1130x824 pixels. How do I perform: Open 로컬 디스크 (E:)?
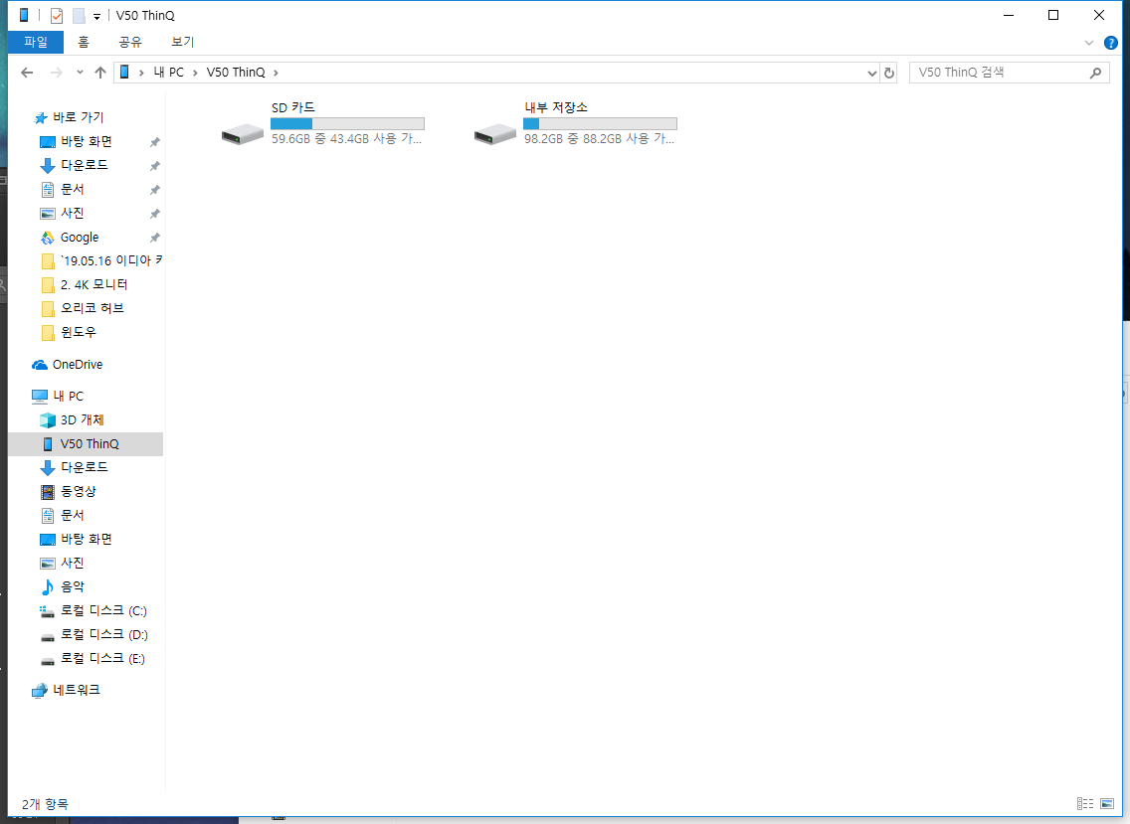click(102, 658)
